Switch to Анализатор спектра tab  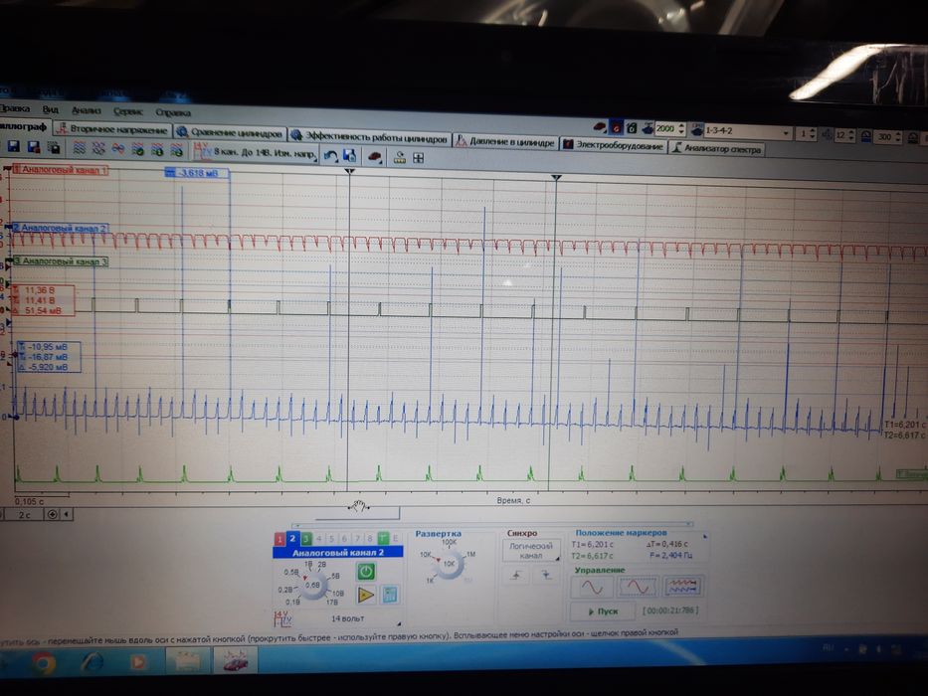point(717,148)
